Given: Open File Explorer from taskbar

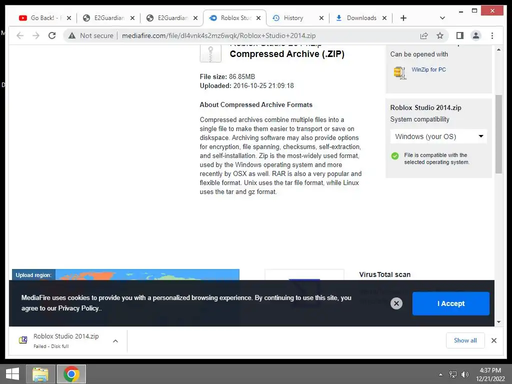Looking at the screenshot, I should point(40,374).
